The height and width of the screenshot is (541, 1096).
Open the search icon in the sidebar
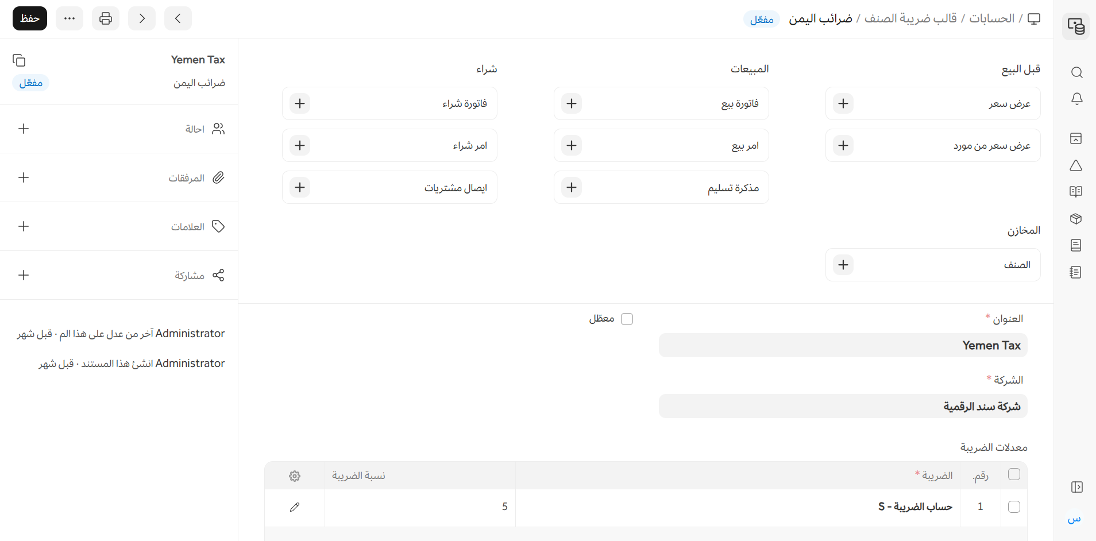(x=1076, y=72)
